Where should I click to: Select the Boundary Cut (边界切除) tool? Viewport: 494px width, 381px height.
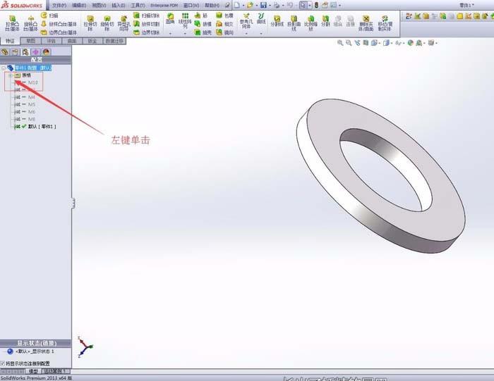pos(147,32)
